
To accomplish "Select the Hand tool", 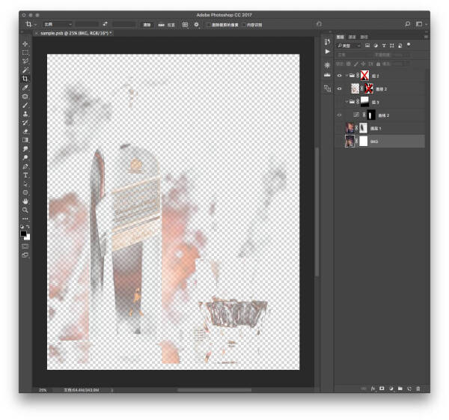I will coord(25,201).
